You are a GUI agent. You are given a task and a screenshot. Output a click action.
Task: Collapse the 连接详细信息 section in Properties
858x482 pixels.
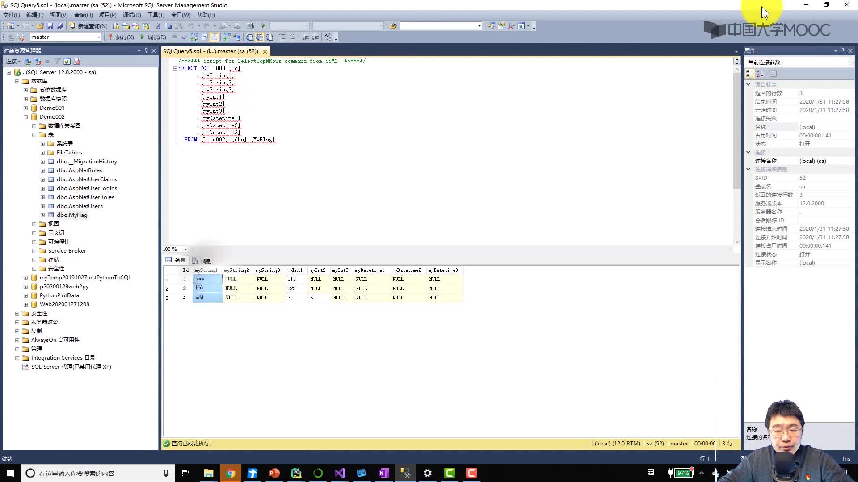coord(749,169)
